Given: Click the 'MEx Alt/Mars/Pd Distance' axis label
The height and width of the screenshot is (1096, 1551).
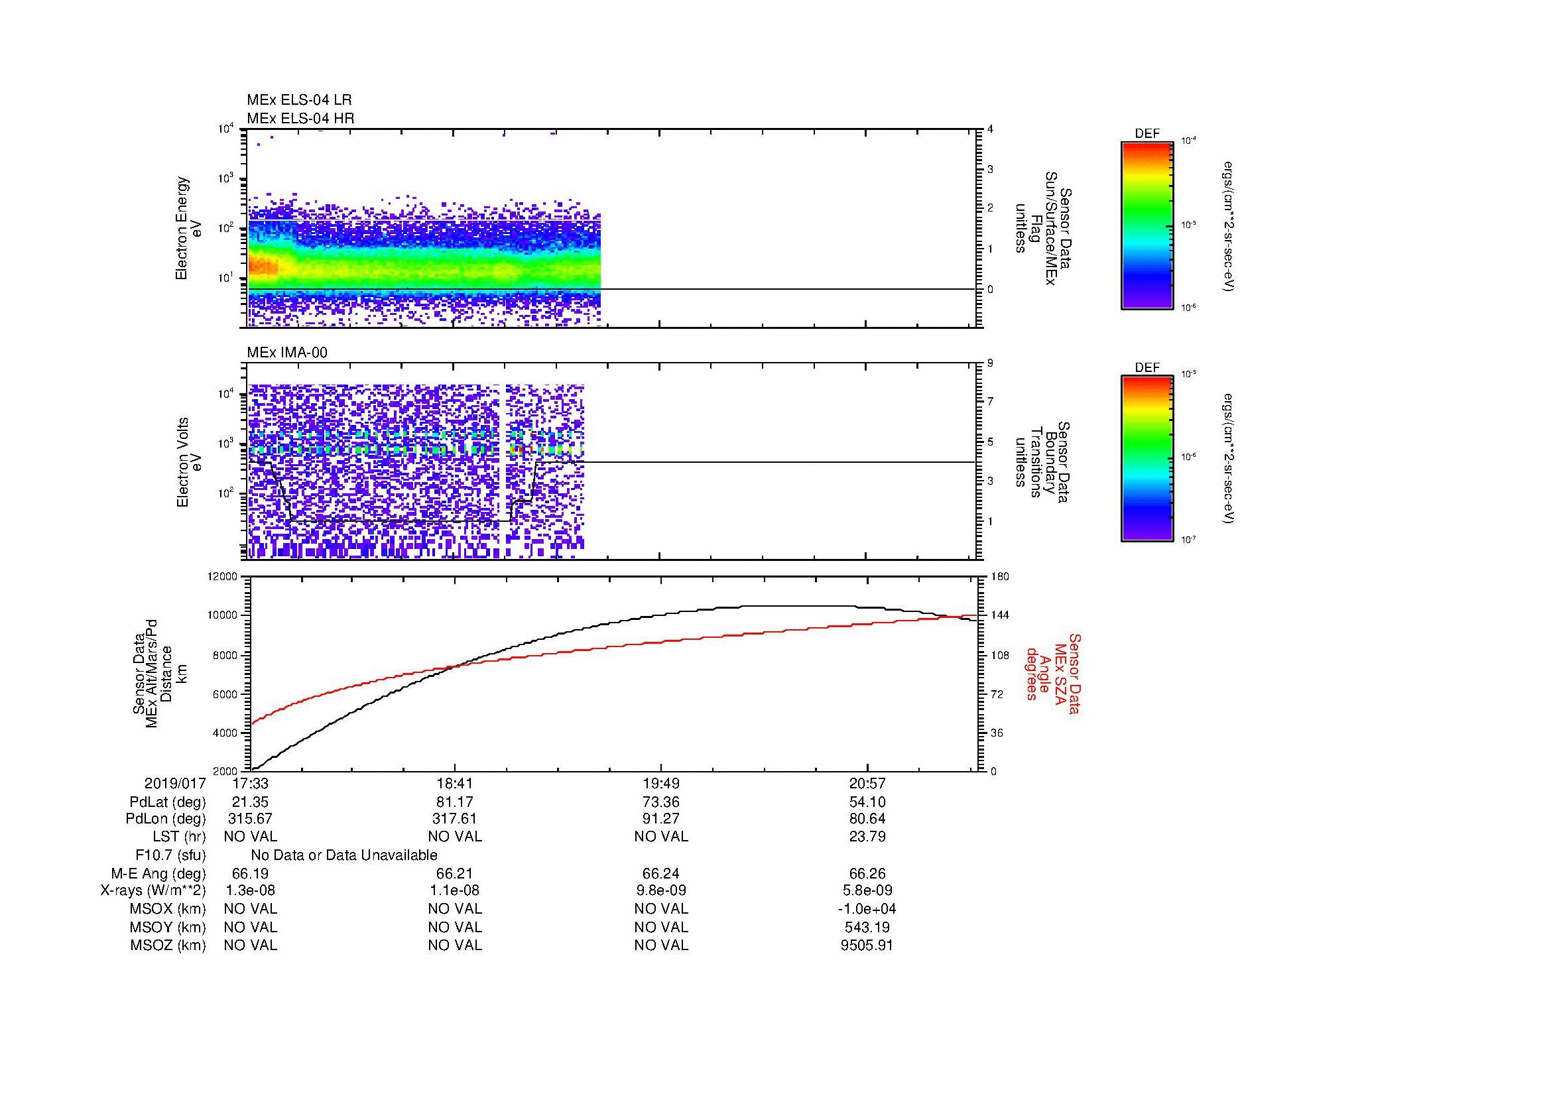Looking at the screenshot, I should tap(157, 674).
